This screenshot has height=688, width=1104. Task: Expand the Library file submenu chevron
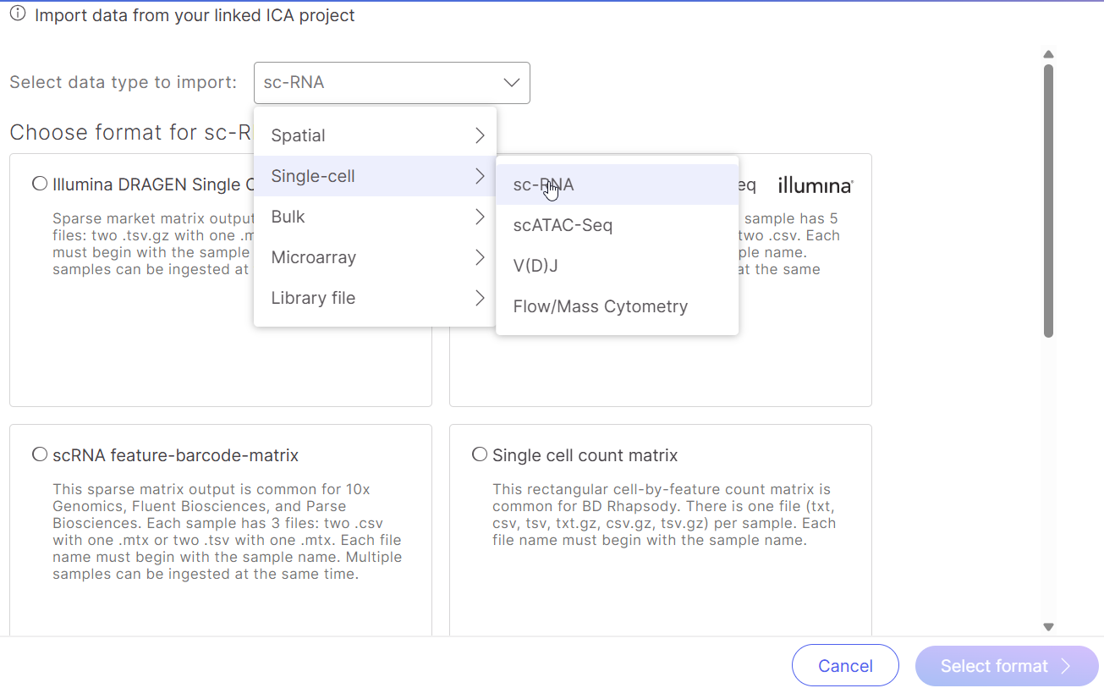pyautogui.click(x=479, y=298)
